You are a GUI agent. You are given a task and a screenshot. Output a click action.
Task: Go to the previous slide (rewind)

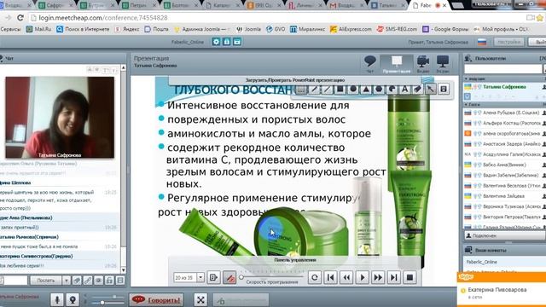pyautogui.click(x=346, y=277)
